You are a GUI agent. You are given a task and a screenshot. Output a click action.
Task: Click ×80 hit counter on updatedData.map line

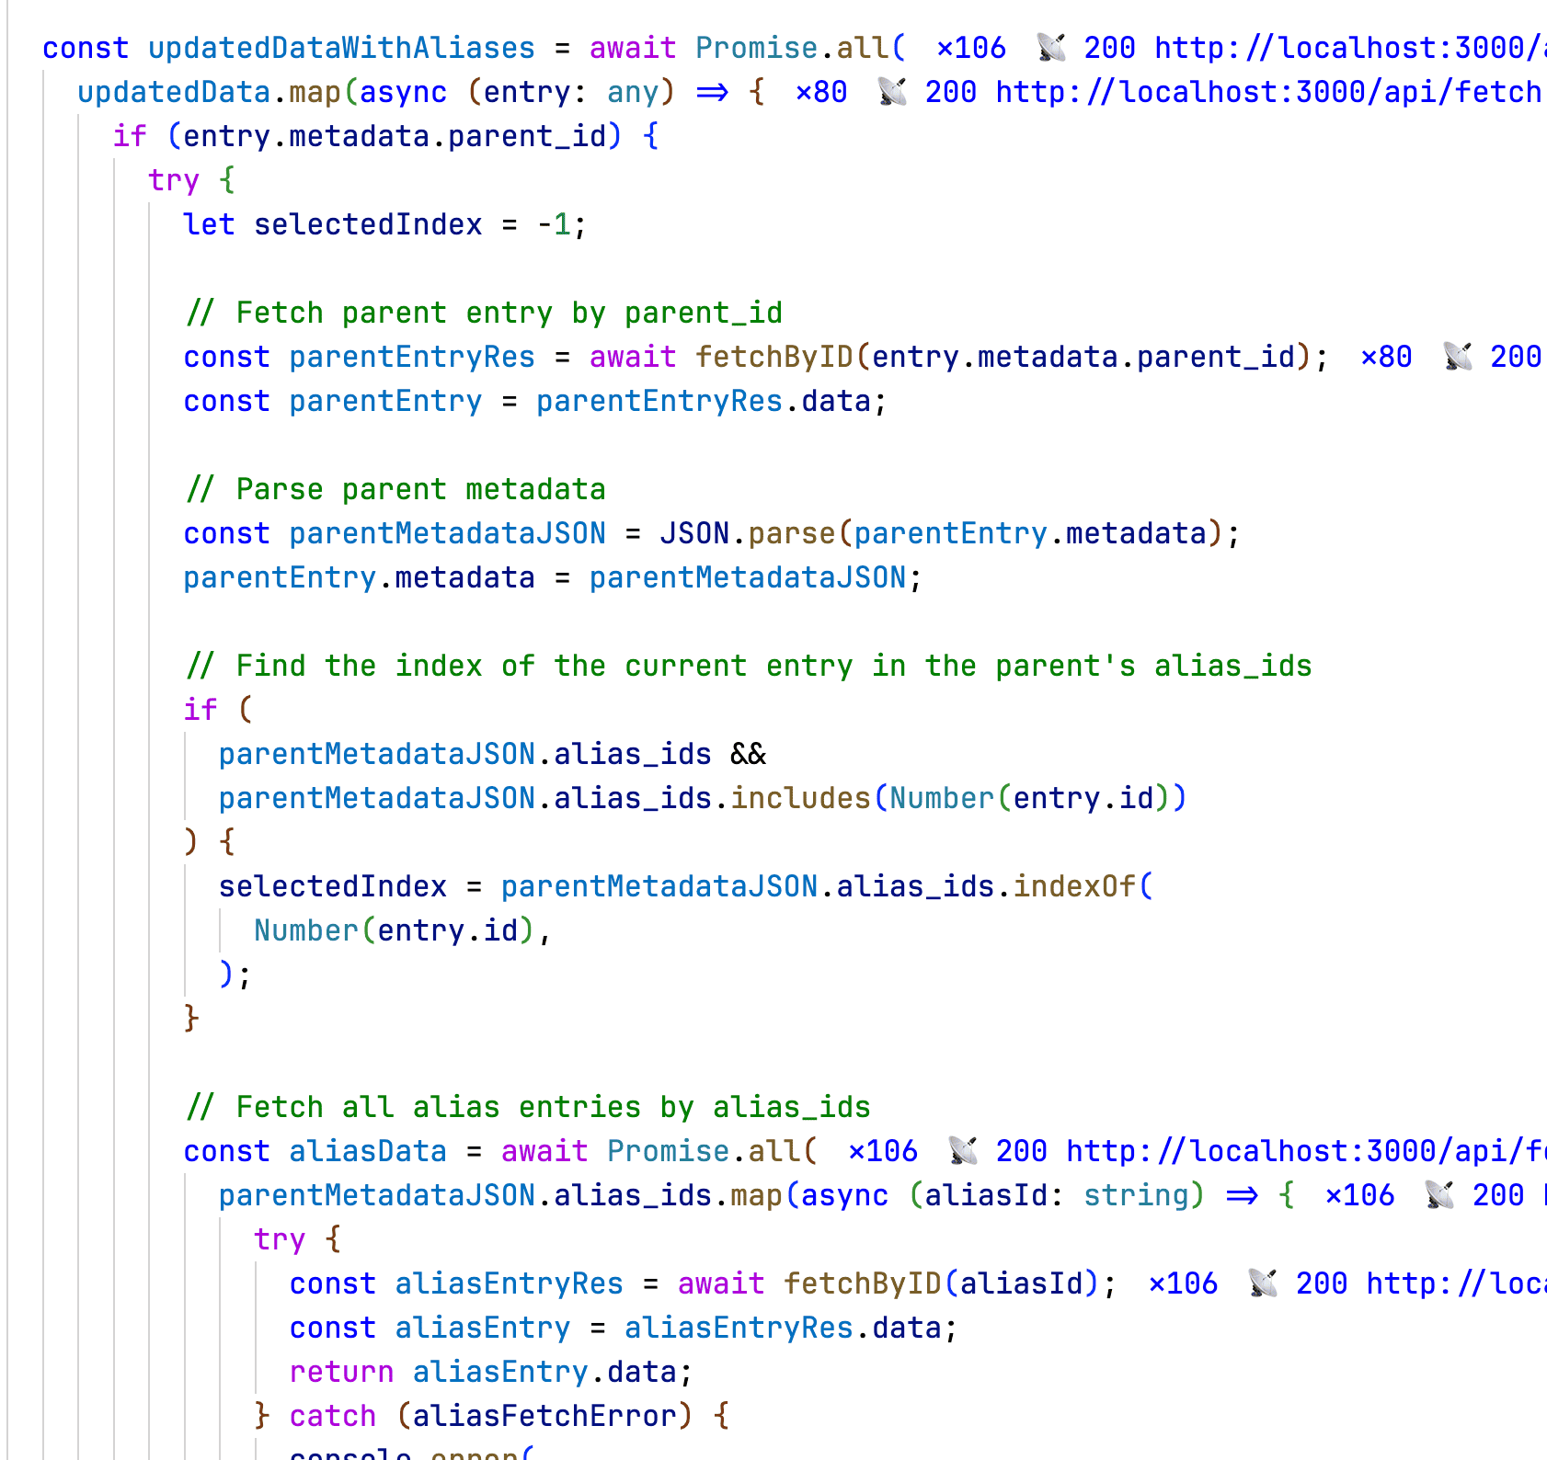click(x=821, y=92)
